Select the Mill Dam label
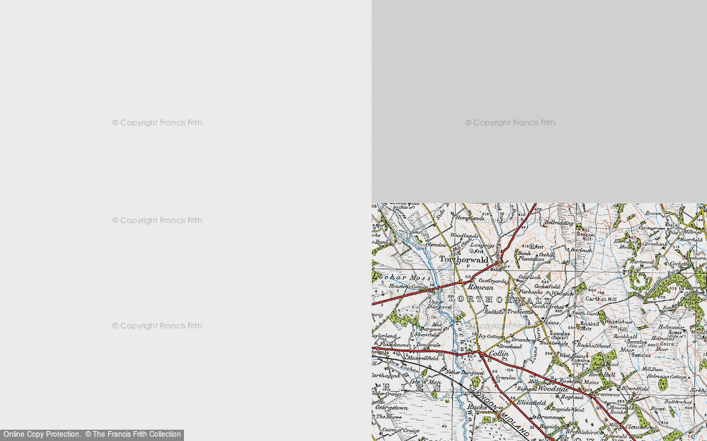Screen dimensions: 707x441 (x=652, y=370)
